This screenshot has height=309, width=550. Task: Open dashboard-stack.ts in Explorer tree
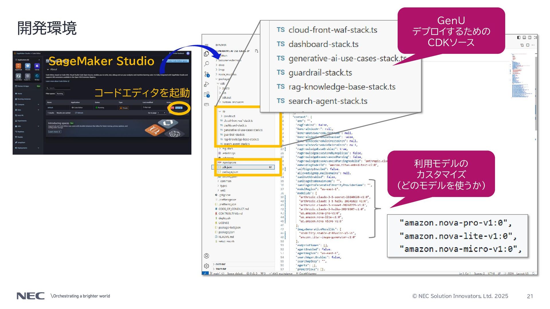(233, 125)
